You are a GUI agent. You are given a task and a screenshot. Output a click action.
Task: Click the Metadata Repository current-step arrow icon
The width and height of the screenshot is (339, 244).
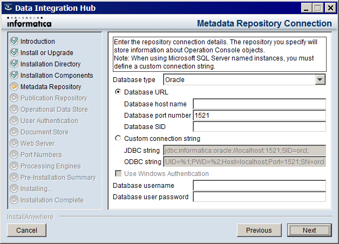(14, 86)
